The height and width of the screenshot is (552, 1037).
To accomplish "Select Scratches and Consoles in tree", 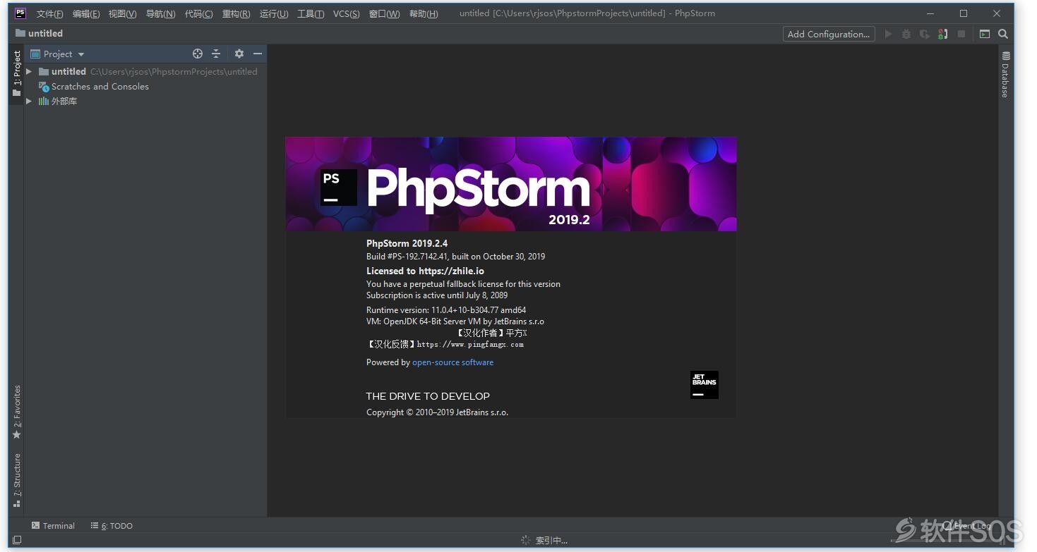I will tap(145, 86).
